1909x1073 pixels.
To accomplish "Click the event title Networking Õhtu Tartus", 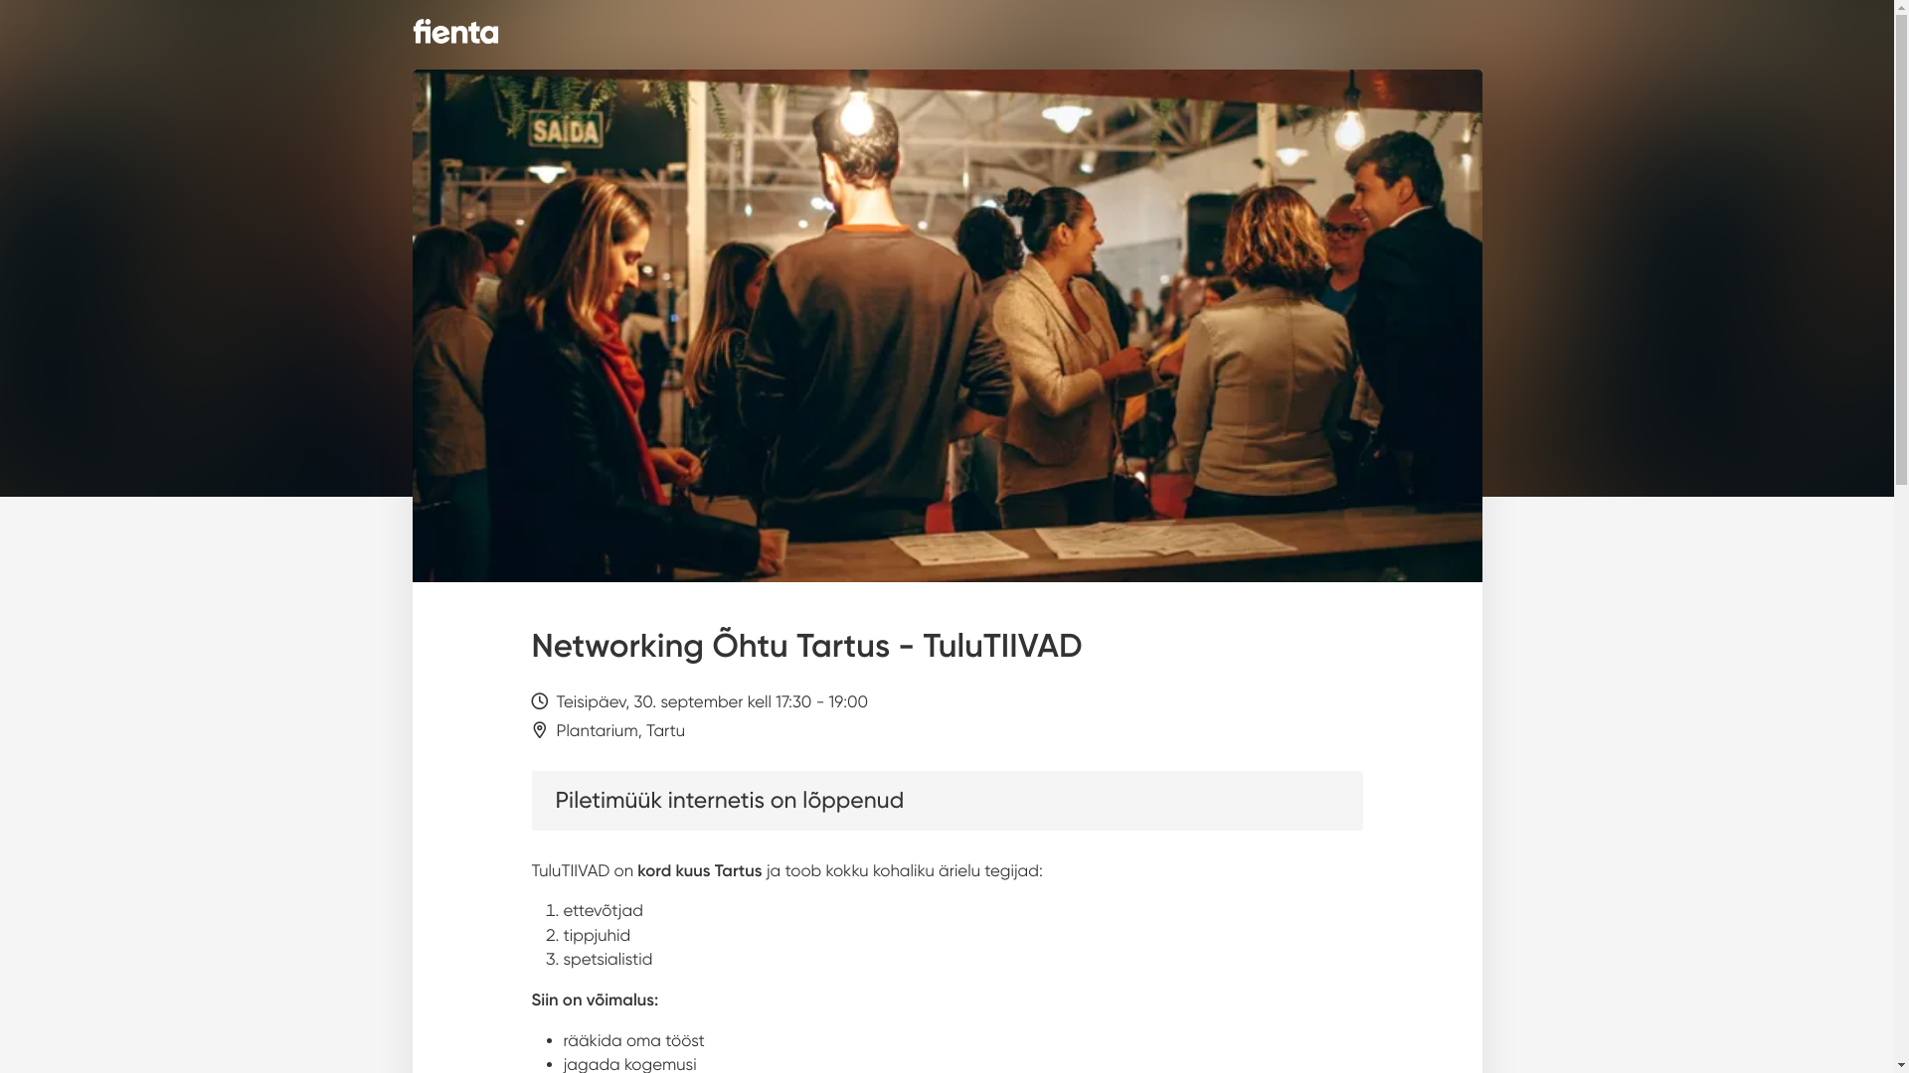I will (x=806, y=646).
